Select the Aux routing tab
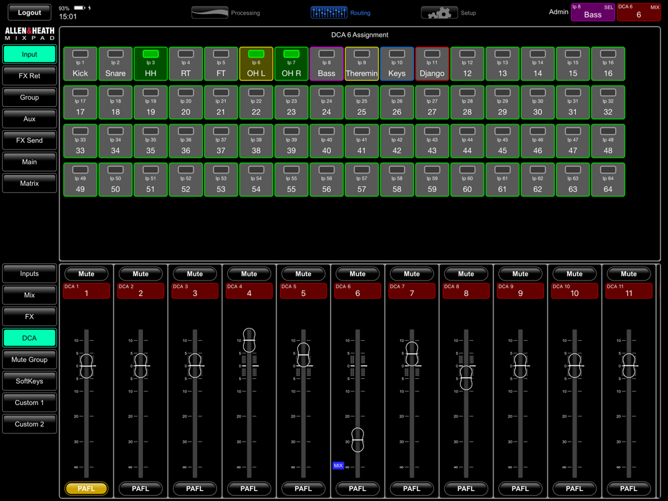Viewport: 668px width, 501px height. (x=29, y=119)
